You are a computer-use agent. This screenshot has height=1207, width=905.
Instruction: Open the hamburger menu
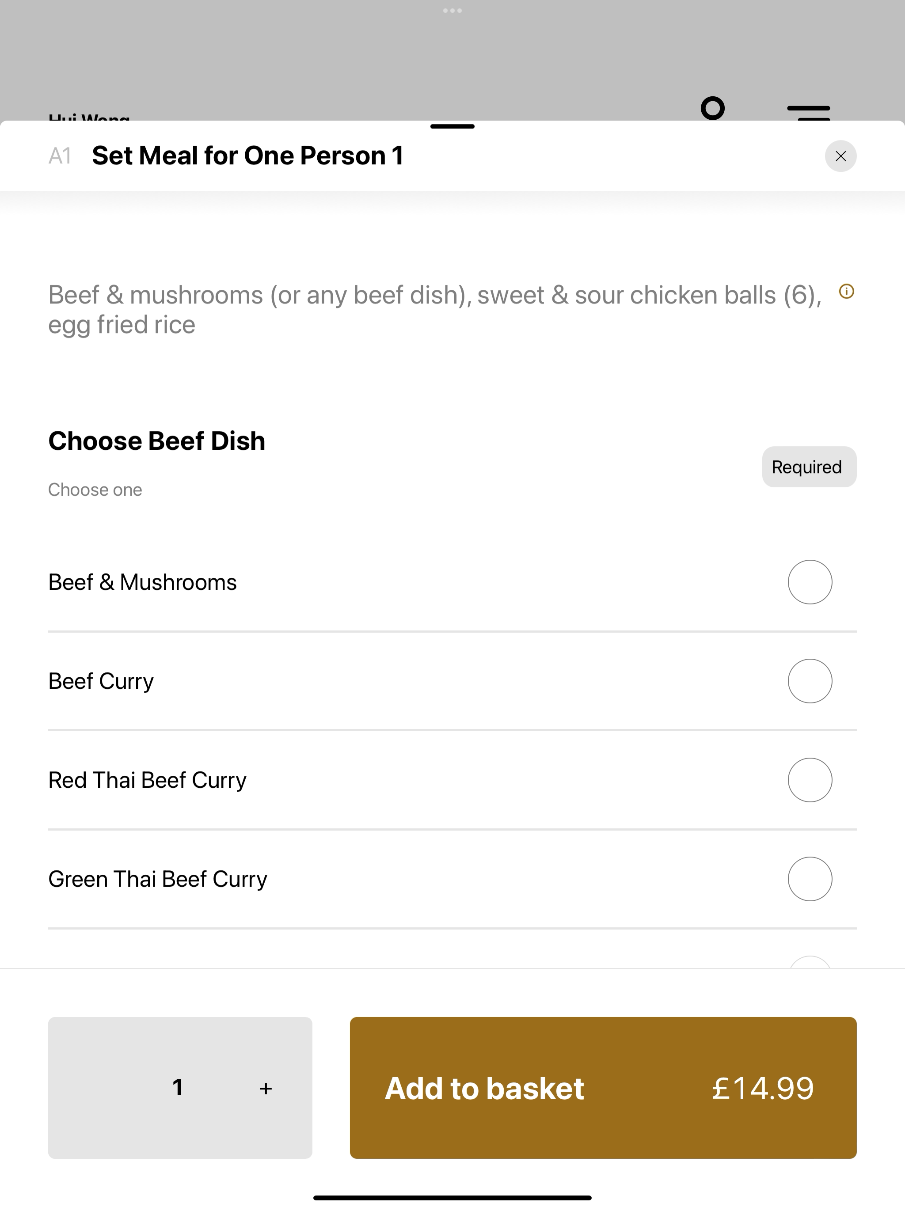coord(808,112)
